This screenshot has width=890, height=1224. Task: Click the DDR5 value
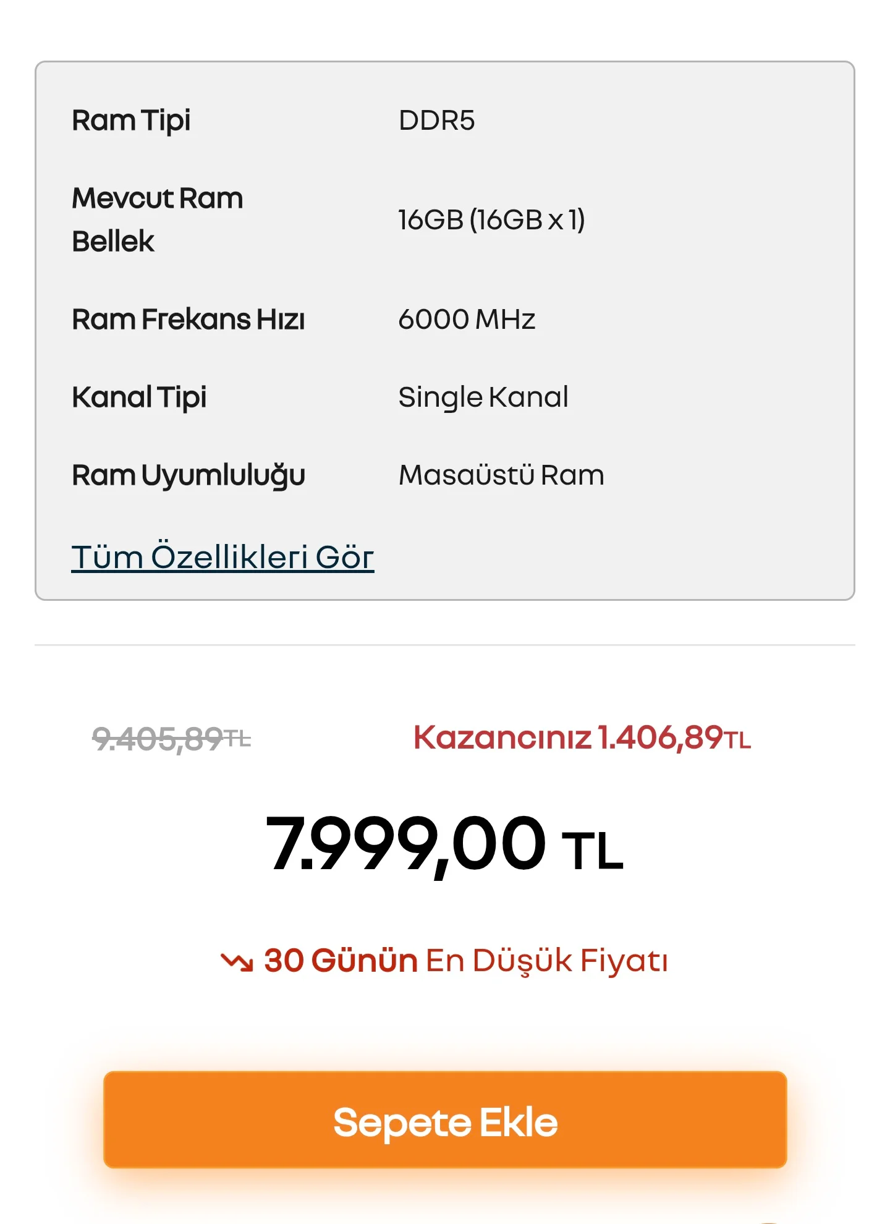pos(436,121)
